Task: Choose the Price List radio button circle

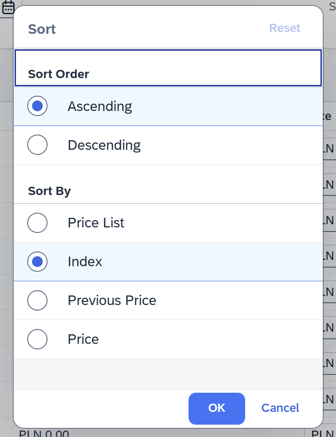Action: tap(37, 223)
